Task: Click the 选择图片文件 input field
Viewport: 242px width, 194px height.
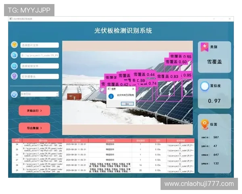Action: 40,45
